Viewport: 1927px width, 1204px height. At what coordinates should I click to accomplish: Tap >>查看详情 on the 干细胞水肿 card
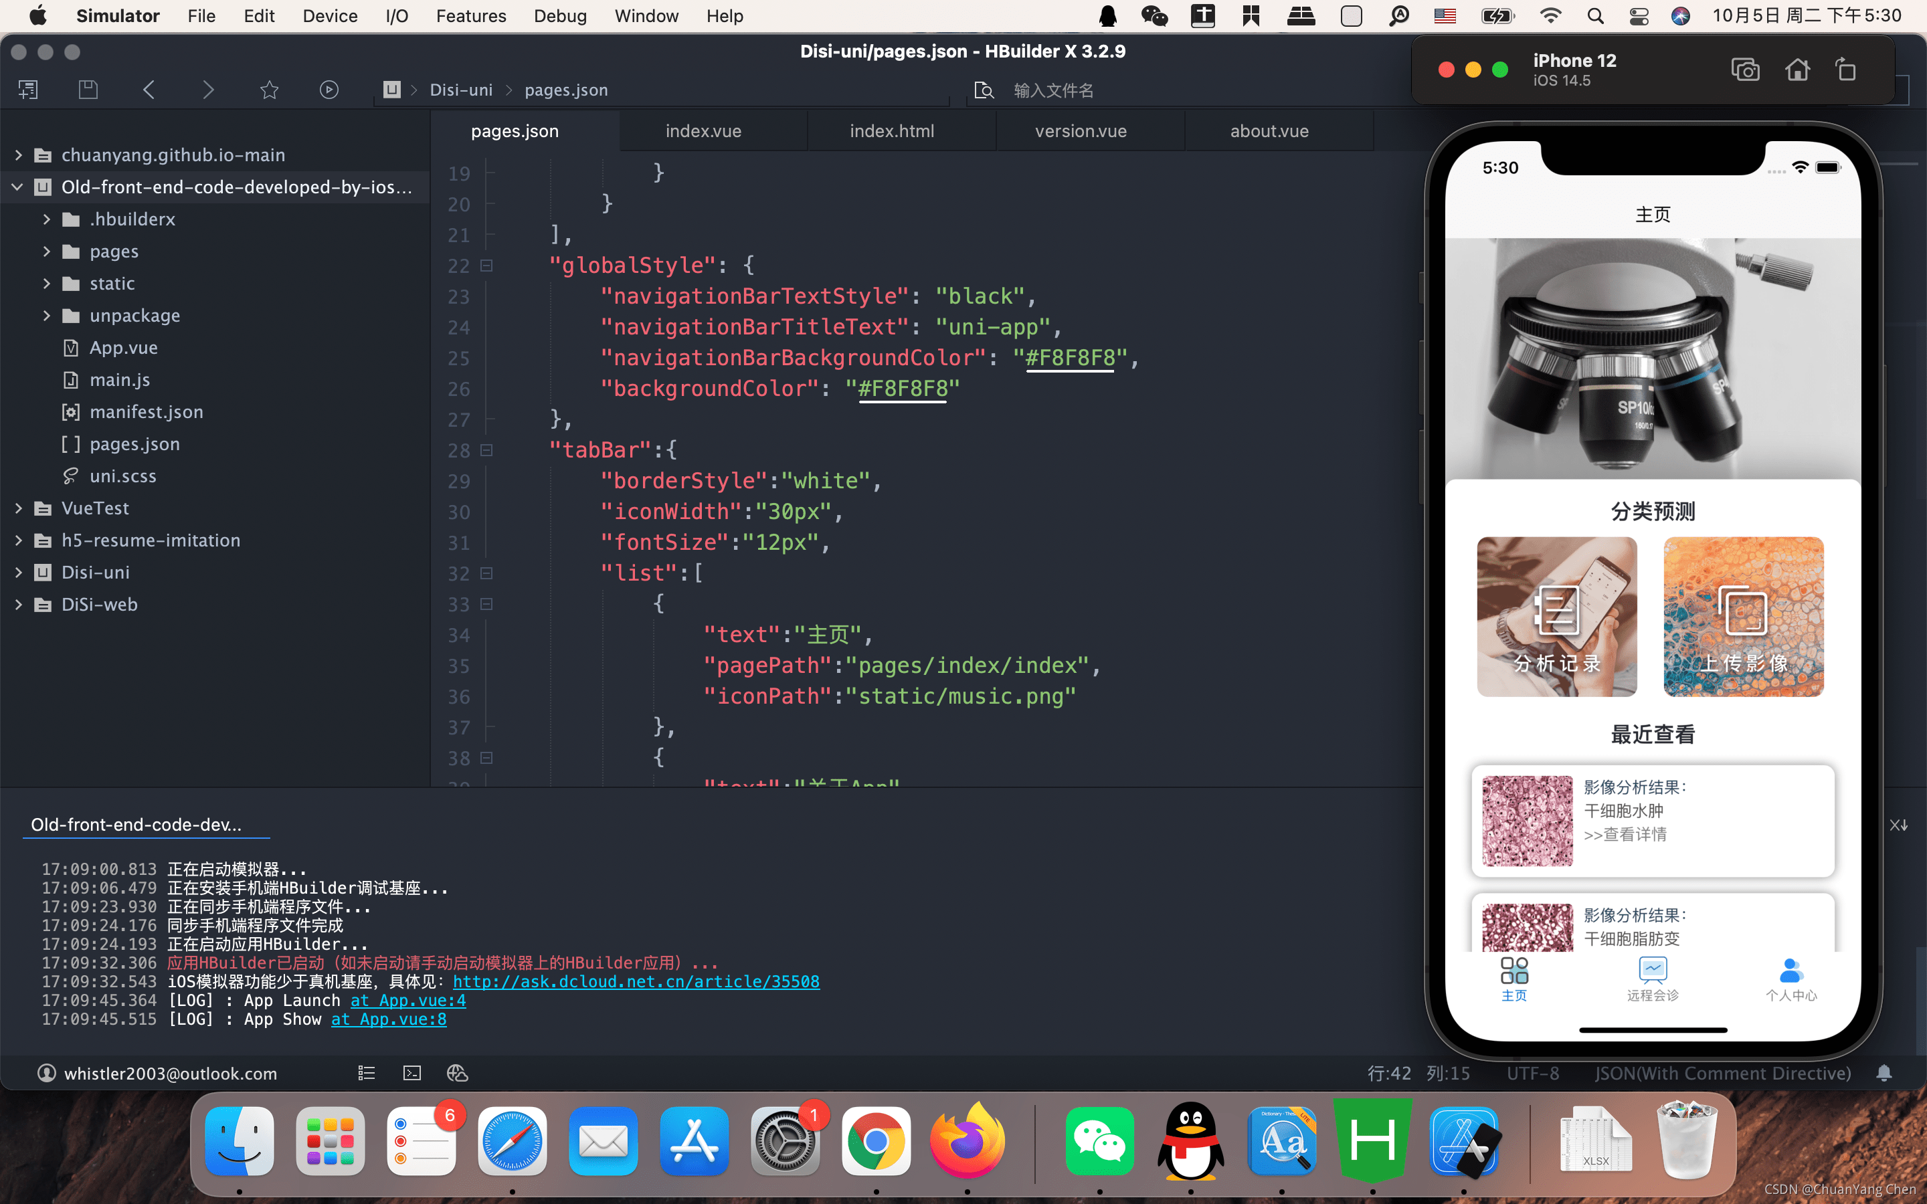click(x=1625, y=835)
